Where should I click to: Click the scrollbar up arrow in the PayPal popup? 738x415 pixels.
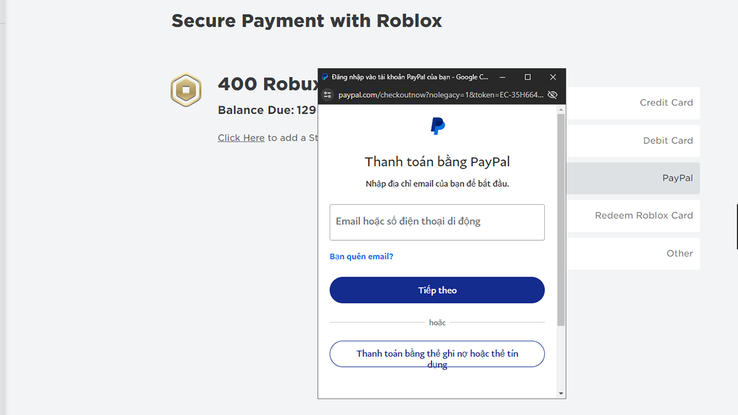pyautogui.click(x=560, y=109)
